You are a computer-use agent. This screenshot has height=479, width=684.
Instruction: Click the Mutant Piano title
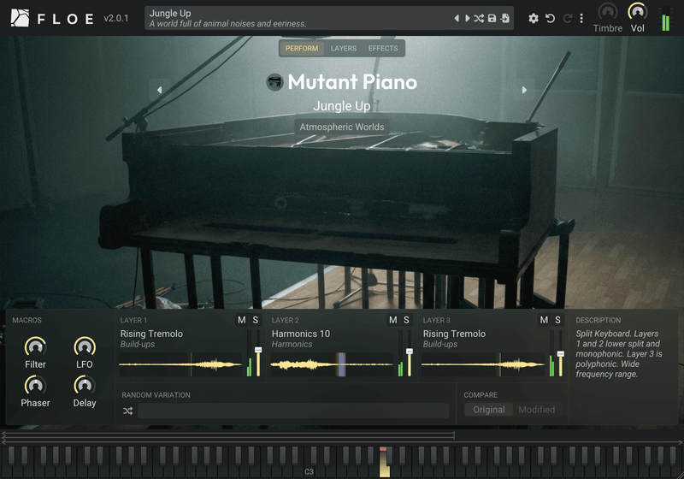[352, 82]
